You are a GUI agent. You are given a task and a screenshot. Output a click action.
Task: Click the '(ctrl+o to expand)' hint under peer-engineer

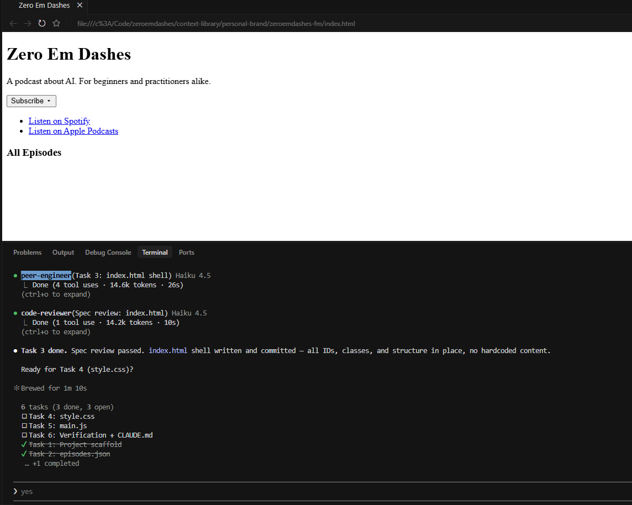click(x=56, y=294)
